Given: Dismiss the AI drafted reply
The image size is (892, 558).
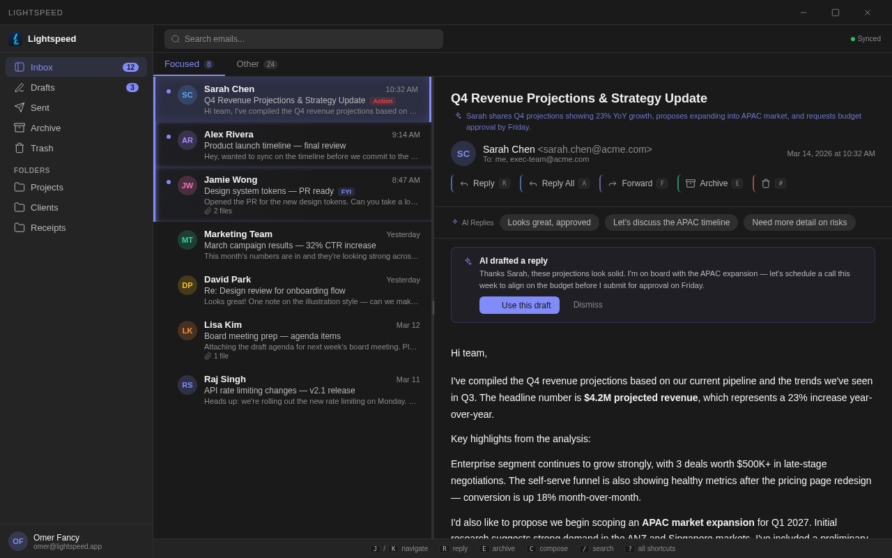Looking at the screenshot, I should coord(587,305).
